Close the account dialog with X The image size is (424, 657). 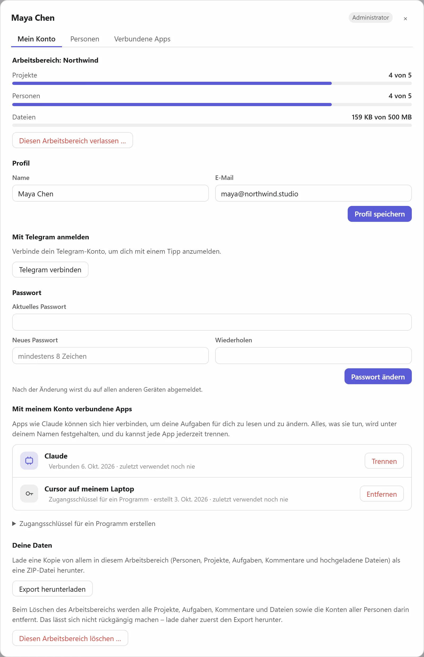pos(405,19)
